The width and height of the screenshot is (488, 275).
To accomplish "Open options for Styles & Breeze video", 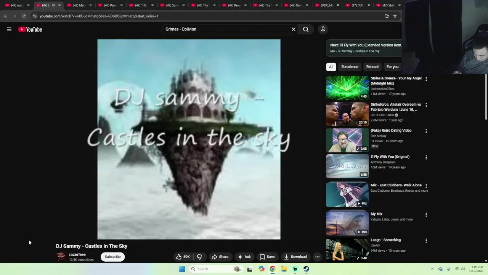I will coord(426,79).
